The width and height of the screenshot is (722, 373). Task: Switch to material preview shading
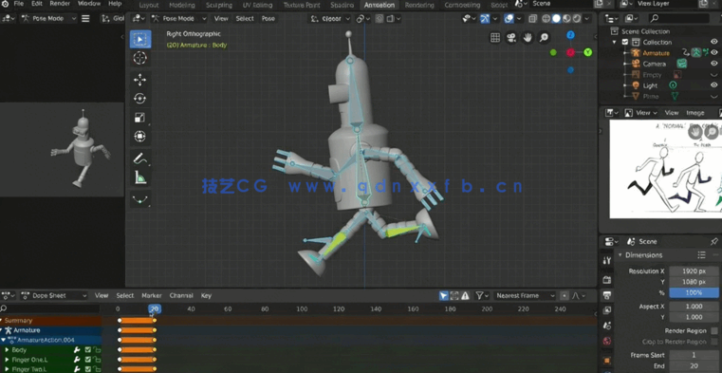point(566,18)
